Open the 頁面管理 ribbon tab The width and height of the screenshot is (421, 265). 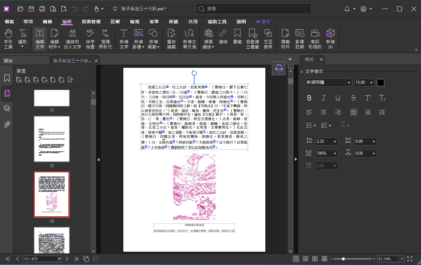[91, 22]
